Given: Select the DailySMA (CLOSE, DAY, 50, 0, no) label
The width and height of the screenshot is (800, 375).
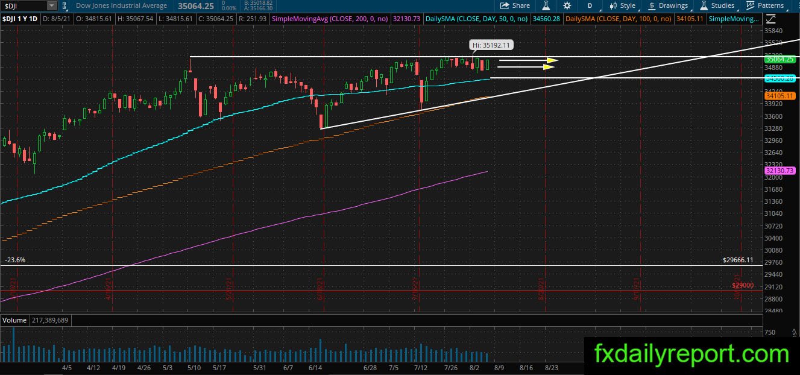Looking at the screenshot, I should pyautogui.click(x=476, y=19).
